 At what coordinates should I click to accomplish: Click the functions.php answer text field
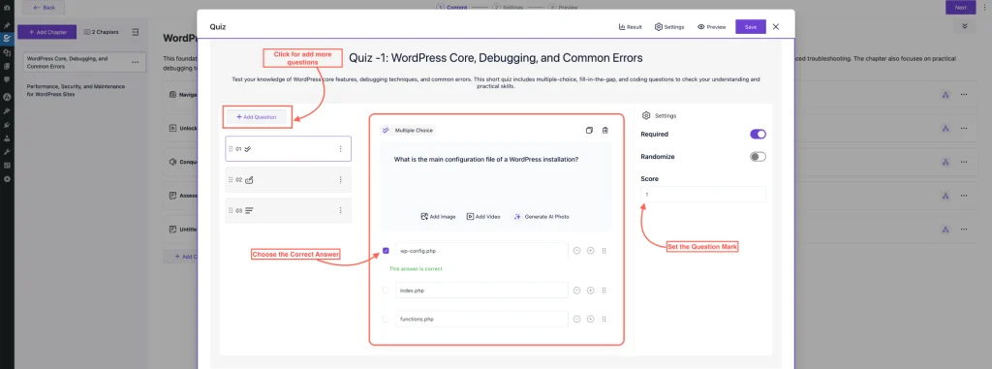pos(482,319)
